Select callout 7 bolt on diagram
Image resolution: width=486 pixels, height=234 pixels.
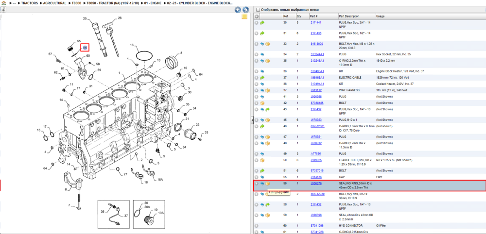[69, 205]
